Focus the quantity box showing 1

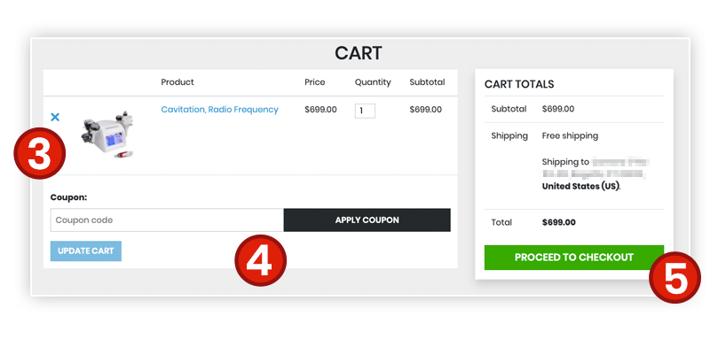(x=365, y=111)
